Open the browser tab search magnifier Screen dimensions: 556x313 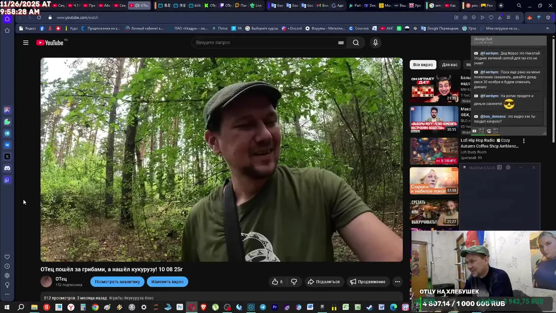click(519, 6)
